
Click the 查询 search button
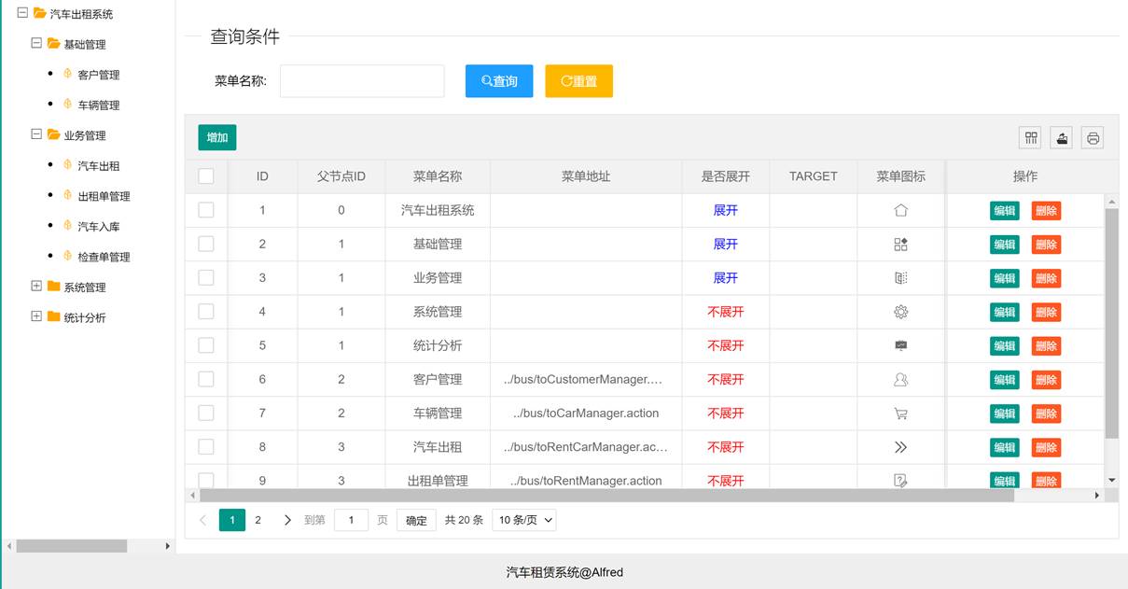click(499, 81)
